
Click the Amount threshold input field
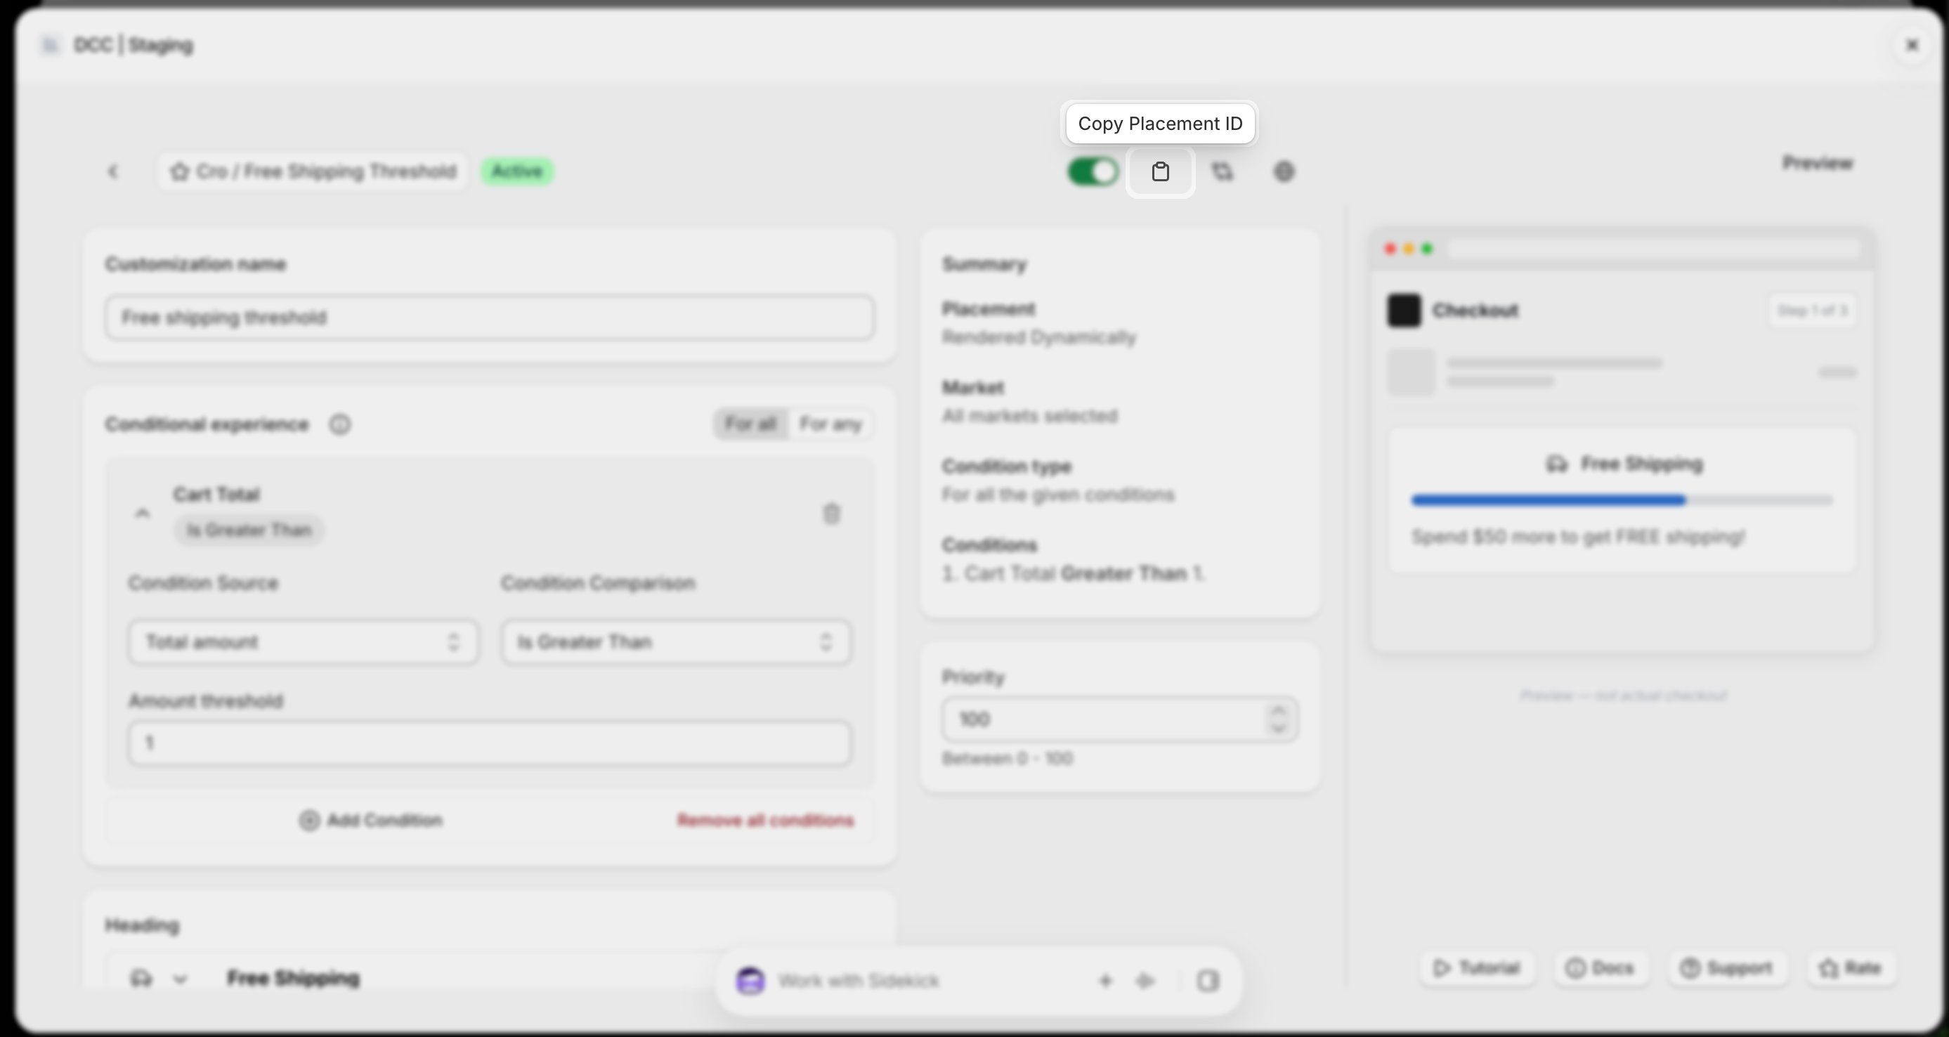pyautogui.click(x=490, y=743)
